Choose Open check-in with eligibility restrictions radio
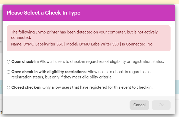This screenshot has width=179, height=117. click(x=9, y=72)
